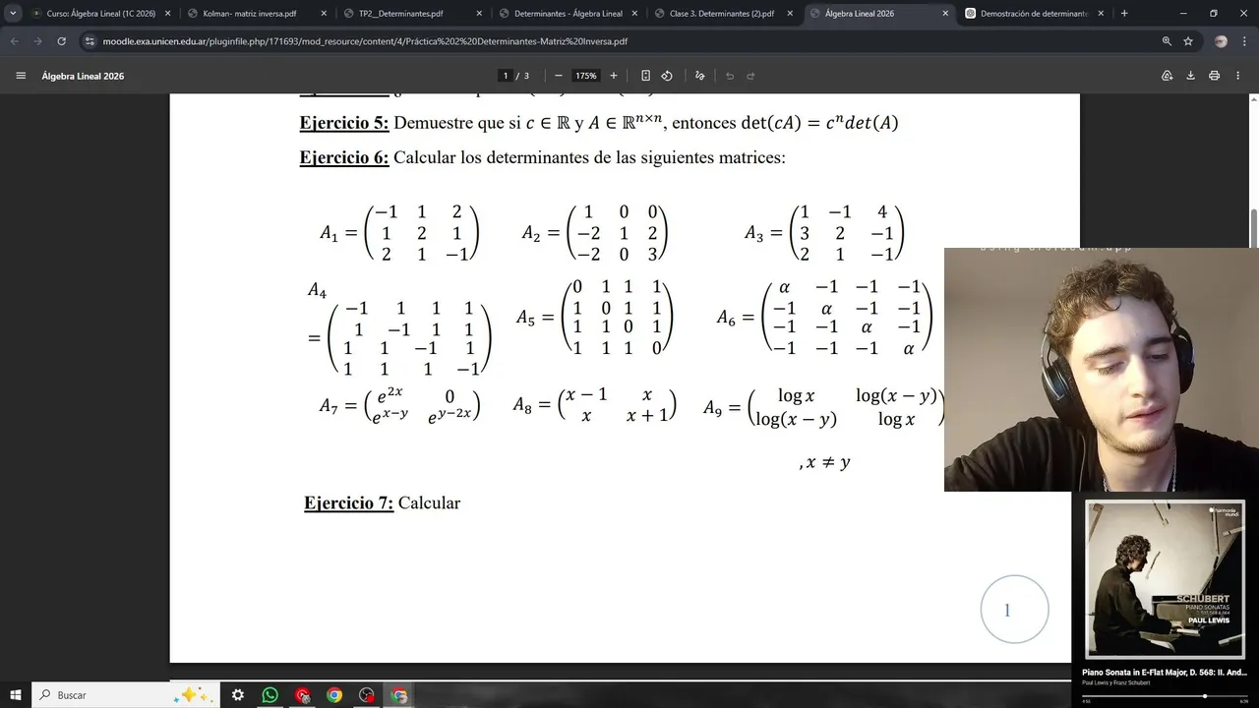1259x708 pixels.
Task: Open the Windows Start menu
Action: 16,695
